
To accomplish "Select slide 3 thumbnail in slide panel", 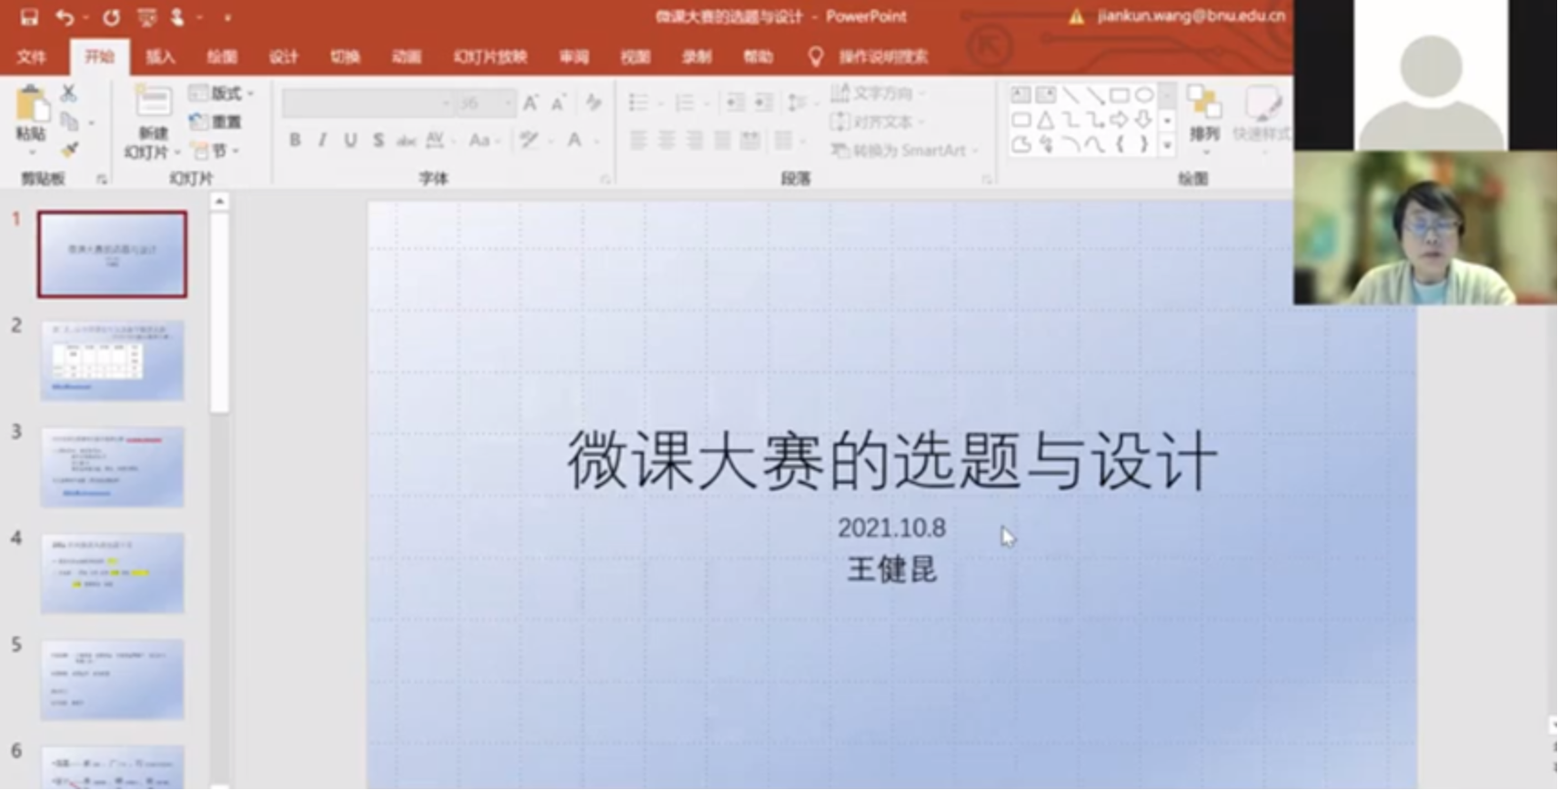I will [x=112, y=466].
